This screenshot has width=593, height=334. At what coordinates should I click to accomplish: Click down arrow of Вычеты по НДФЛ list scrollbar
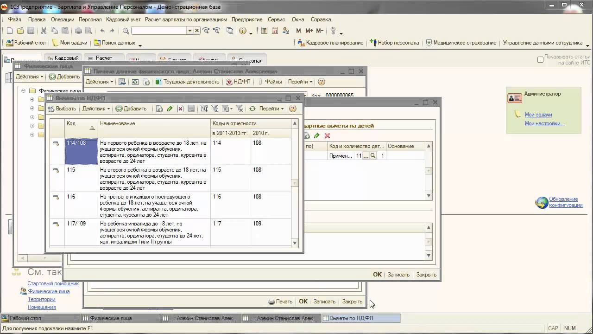tap(295, 243)
